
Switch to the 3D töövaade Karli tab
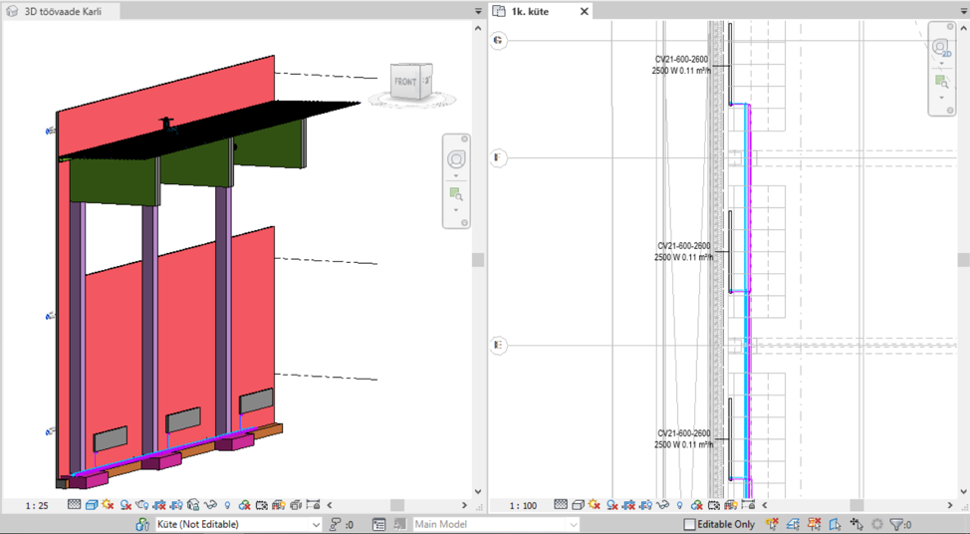pos(62,11)
